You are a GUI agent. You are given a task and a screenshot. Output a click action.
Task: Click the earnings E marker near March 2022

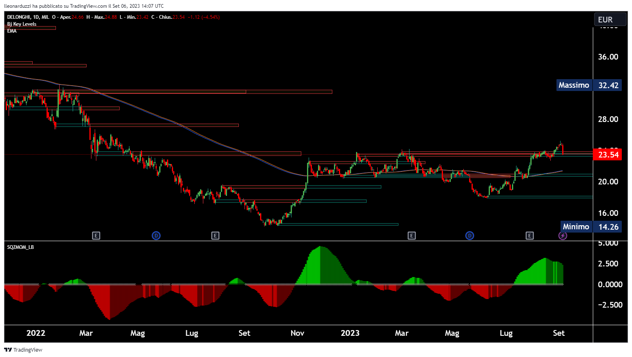96,235
